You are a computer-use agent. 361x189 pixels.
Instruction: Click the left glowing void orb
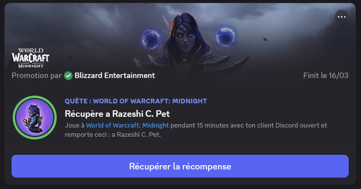(x=151, y=39)
